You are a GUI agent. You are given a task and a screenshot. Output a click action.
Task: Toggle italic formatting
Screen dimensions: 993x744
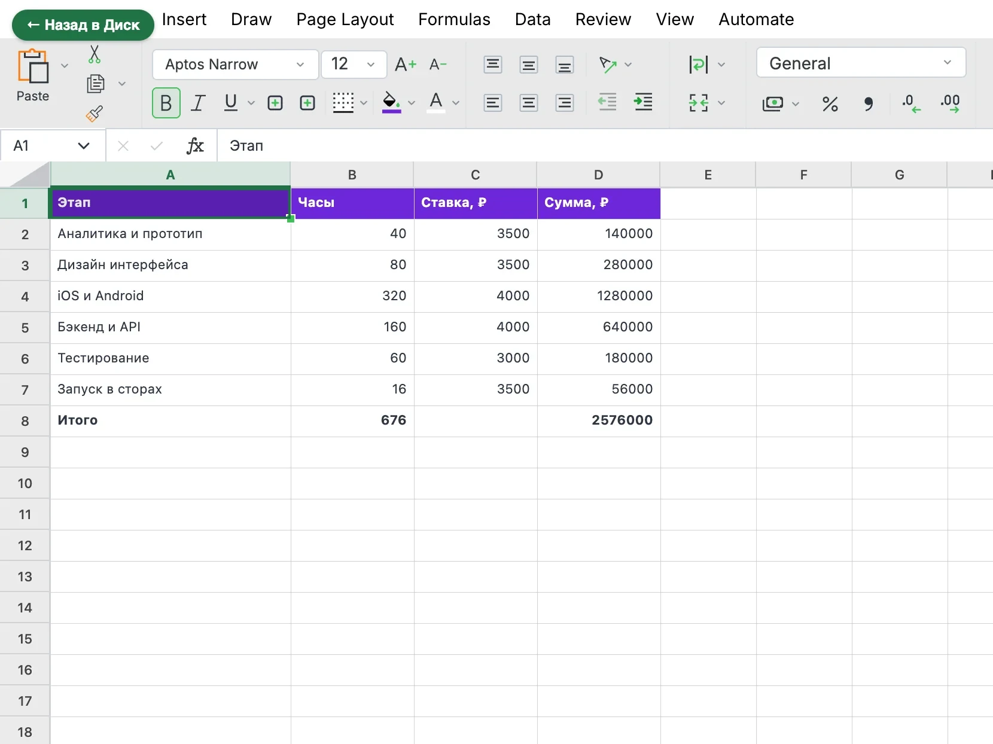(198, 103)
